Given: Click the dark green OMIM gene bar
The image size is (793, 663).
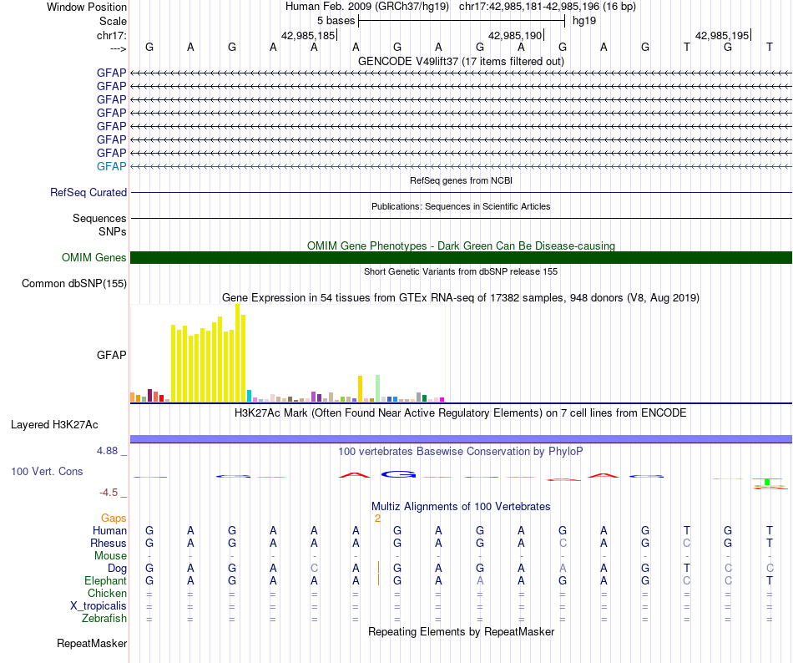Looking at the screenshot, I should click(461, 257).
